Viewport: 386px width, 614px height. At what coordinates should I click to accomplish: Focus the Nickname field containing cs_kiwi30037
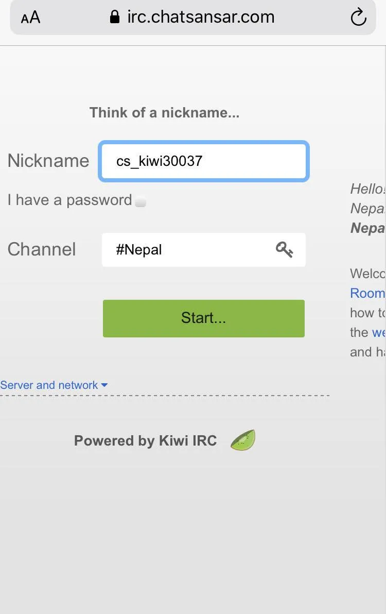point(204,161)
